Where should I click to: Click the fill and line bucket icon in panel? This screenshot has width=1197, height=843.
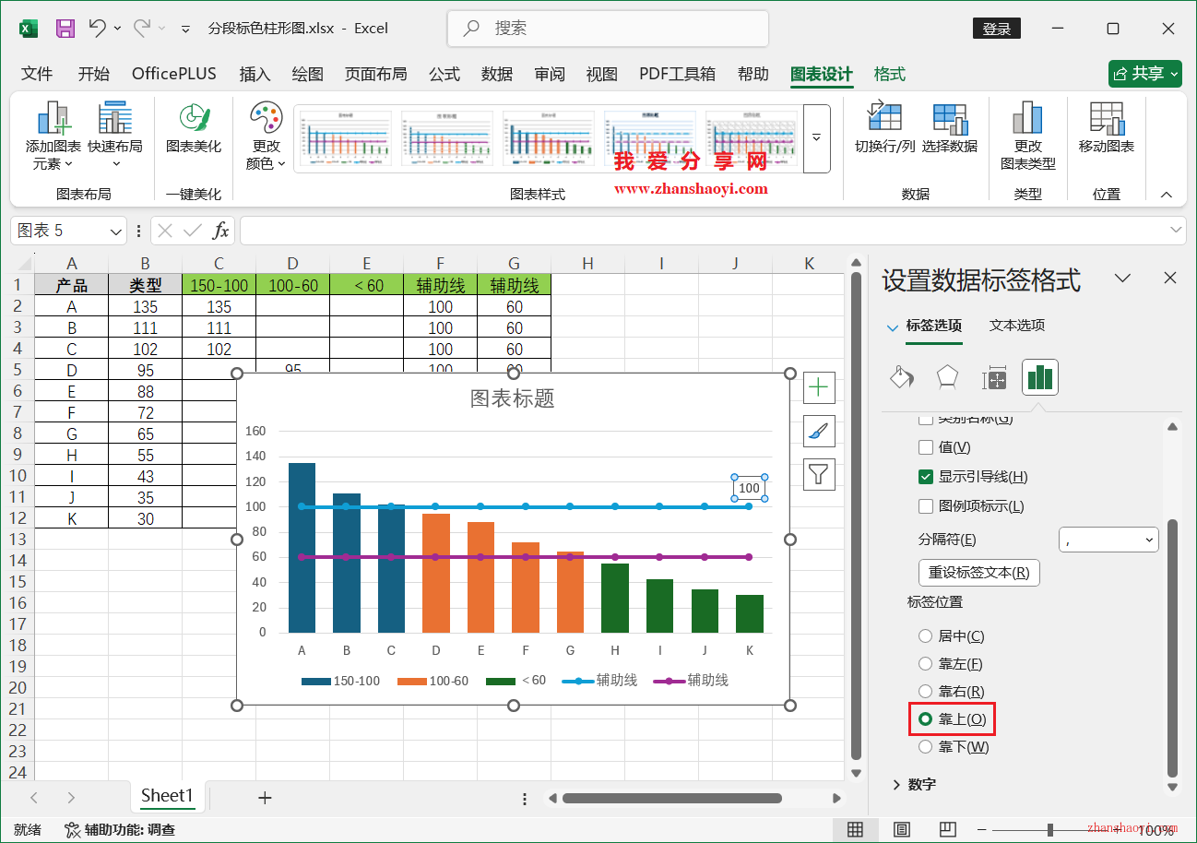tap(901, 377)
